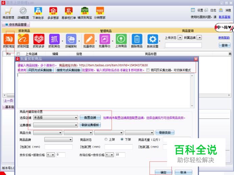Screen dimensions: 234x175
Task: Confirm with 确定 button
Action: coord(163,172)
